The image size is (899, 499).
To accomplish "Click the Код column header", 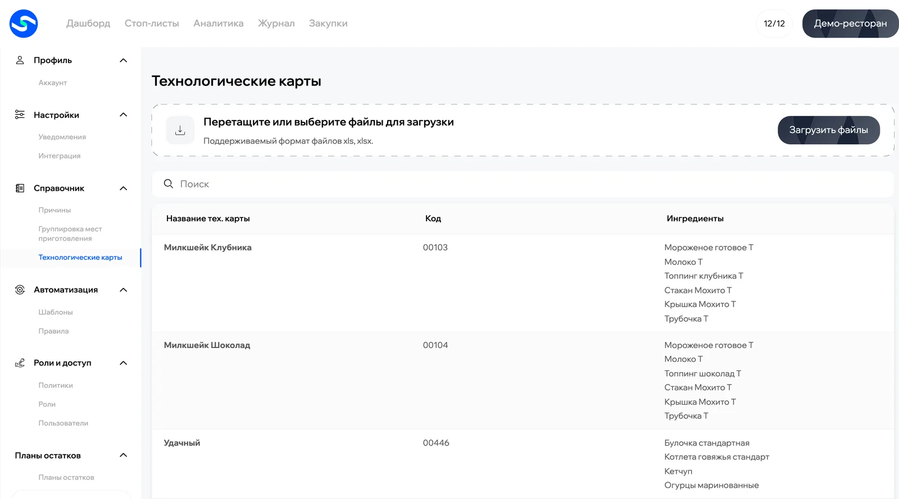I will (x=433, y=218).
